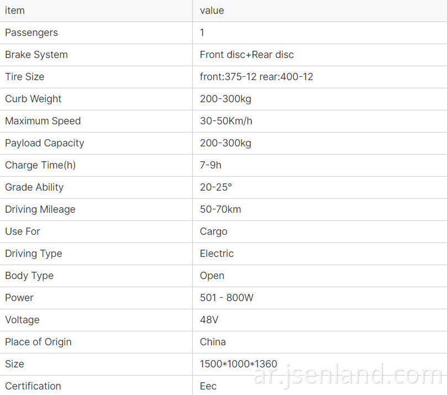Click the '1500*1000*1360' size value

[238, 364]
